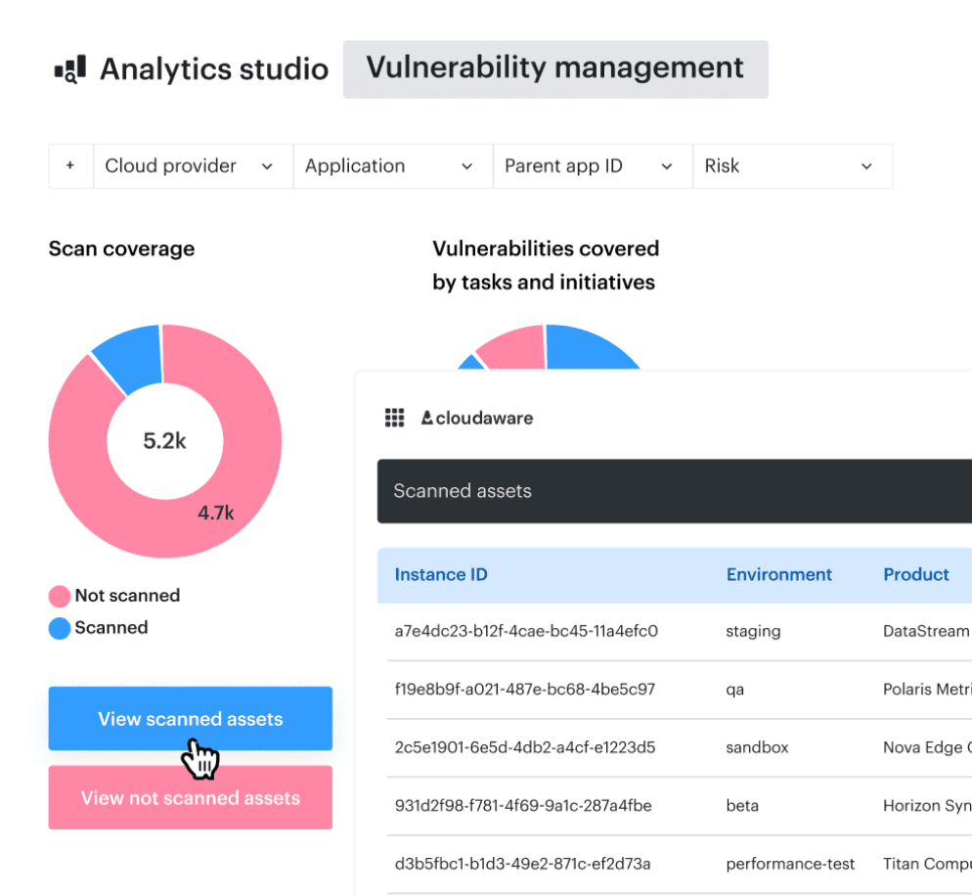972x896 pixels.
Task: Click the Analytics studio bar chart icon
Action: click(69, 68)
